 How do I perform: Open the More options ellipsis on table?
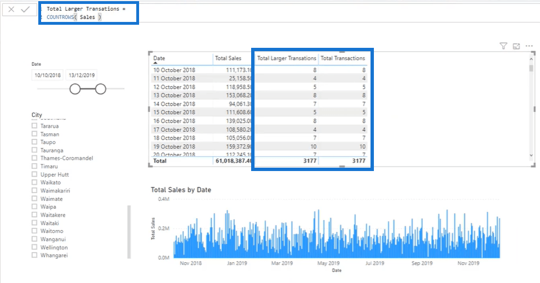tap(529, 46)
